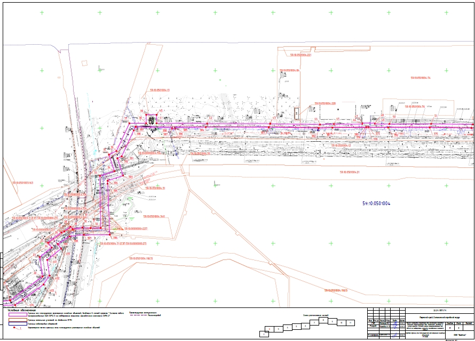Select the dashed purple line legend sample
The width and height of the screenshot is (475, 341).
point(138,315)
